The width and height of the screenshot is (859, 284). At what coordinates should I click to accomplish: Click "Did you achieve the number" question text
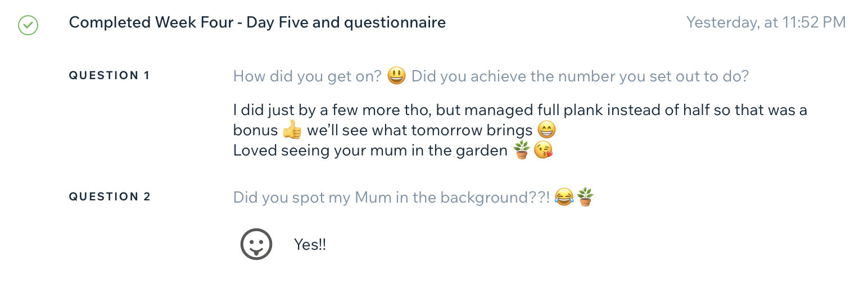pyautogui.click(x=580, y=76)
